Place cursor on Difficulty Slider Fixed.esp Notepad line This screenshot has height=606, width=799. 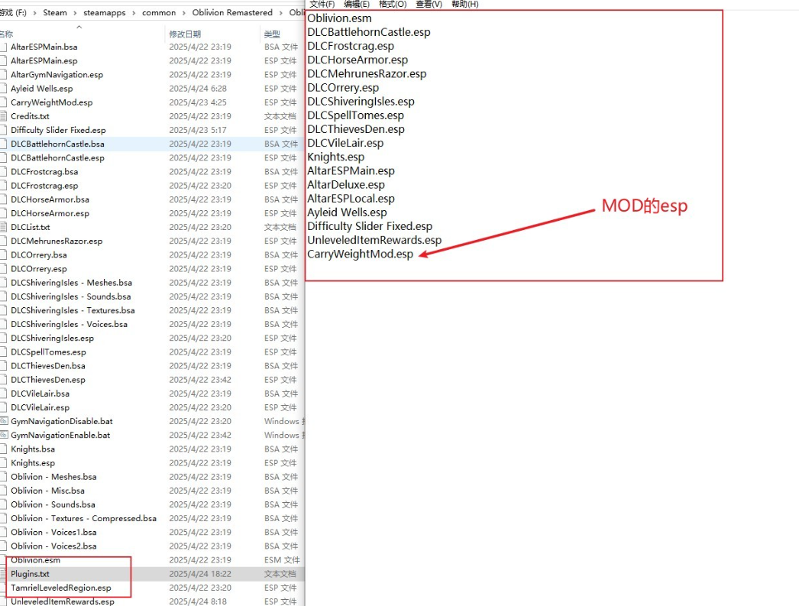click(x=370, y=226)
